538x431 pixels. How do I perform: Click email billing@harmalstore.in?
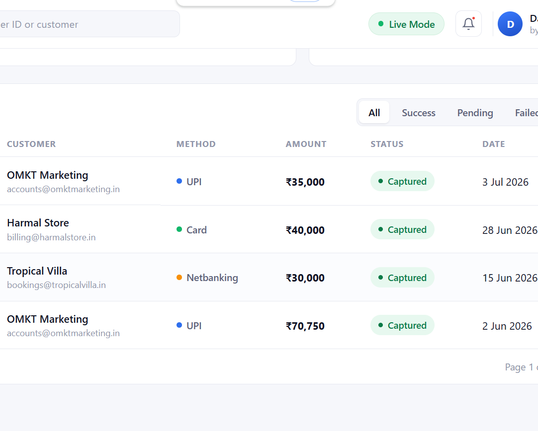[x=51, y=237]
